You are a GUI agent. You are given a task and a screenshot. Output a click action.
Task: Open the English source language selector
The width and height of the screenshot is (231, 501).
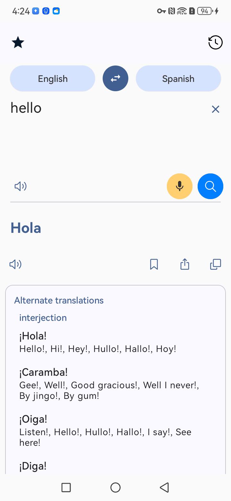pyautogui.click(x=53, y=78)
